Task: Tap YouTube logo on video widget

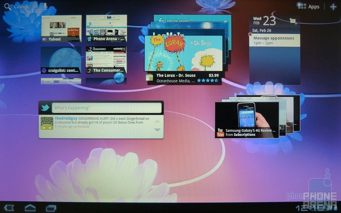Action: pyautogui.click(x=220, y=132)
